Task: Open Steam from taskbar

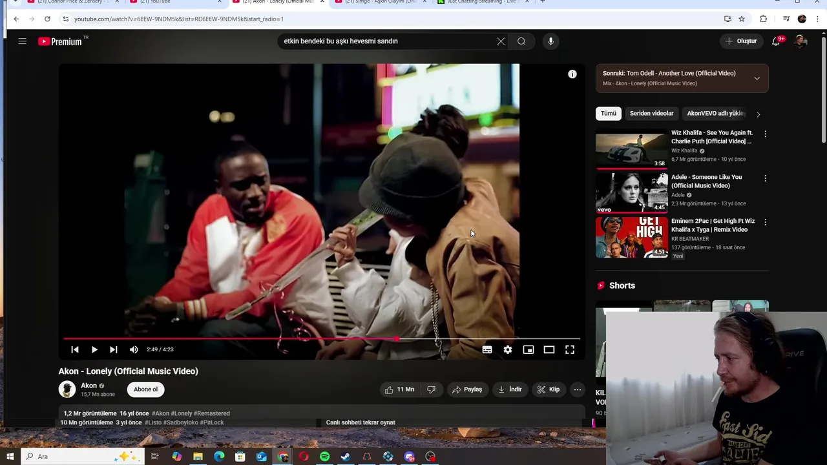Action: [346, 457]
